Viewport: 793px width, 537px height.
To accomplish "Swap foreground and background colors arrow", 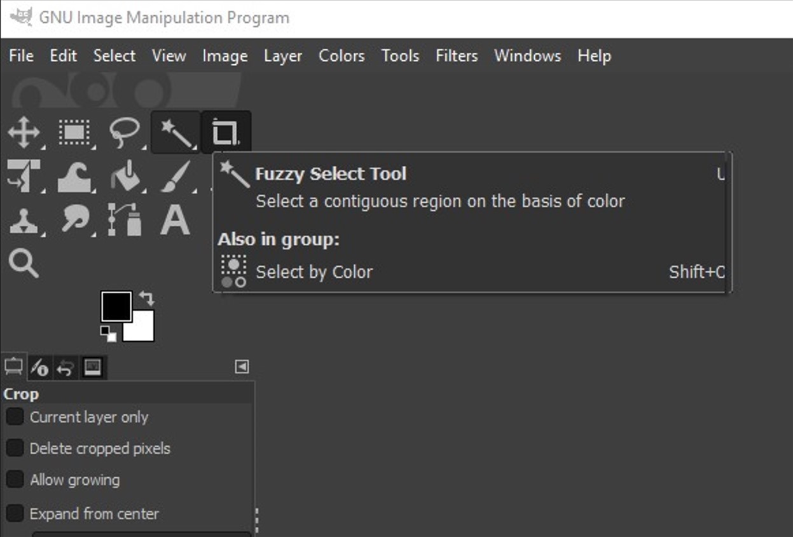I will tap(147, 299).
